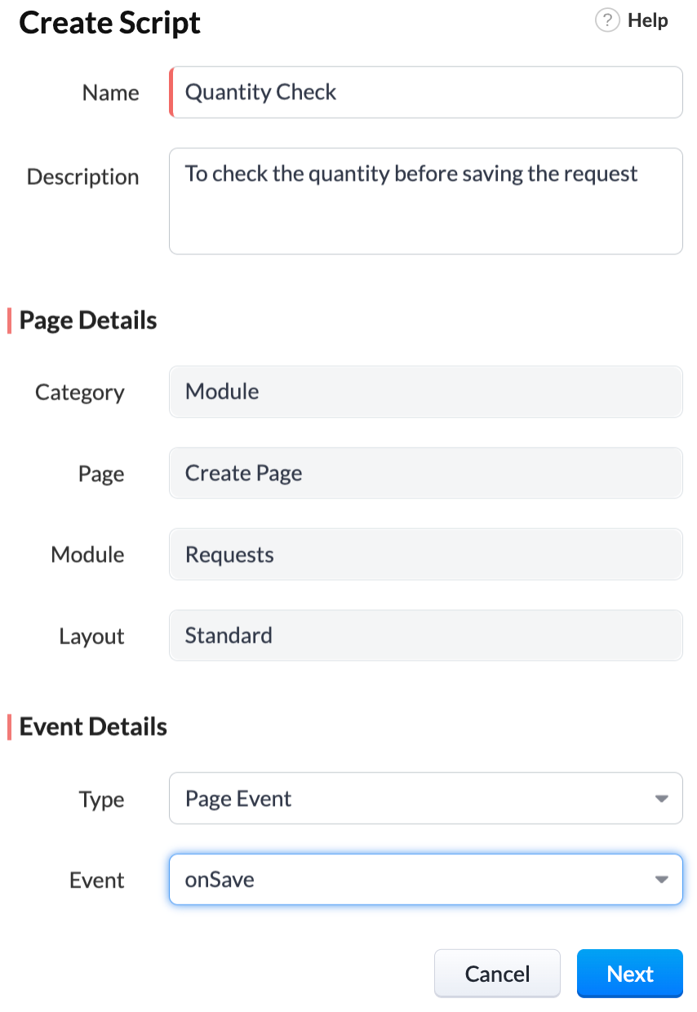Click the Layout field showing Standard
Viewport: 697px width, 1012px height.
click(424, 635)
